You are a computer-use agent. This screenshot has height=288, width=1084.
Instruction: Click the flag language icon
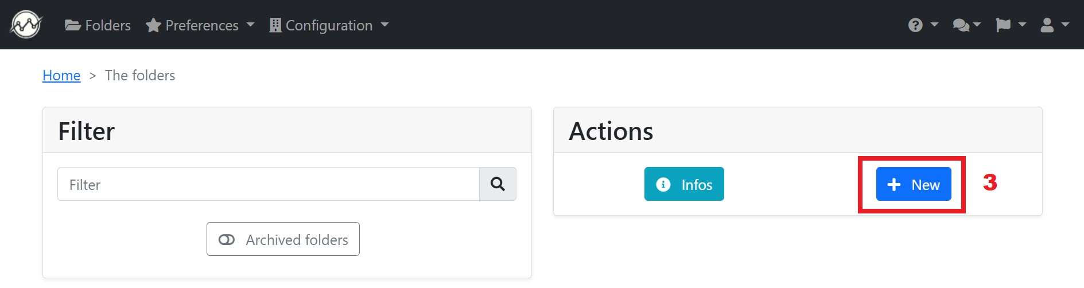pyautogui.click(x=1003, y=25)
